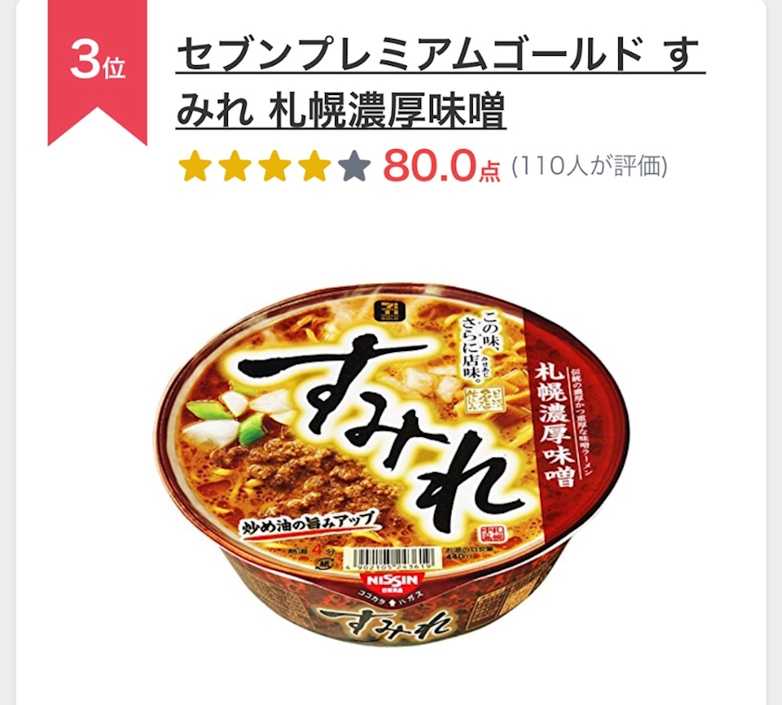Click the gray fifth rating star
The image size is (782, 705).
[x=354, y=167]
